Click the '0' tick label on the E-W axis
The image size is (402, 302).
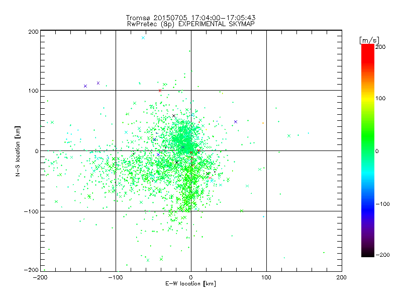(191, 277)
